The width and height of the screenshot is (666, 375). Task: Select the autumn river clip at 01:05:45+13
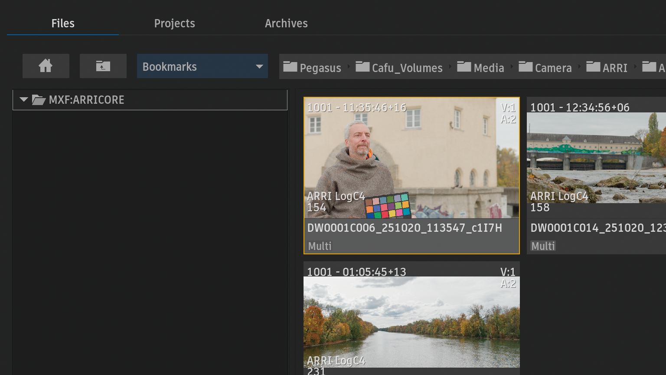tap(411, 321)
